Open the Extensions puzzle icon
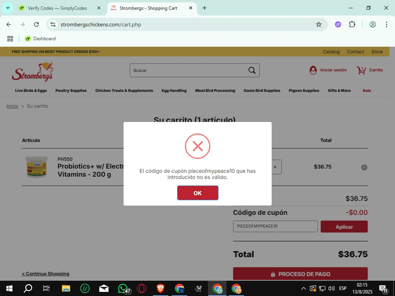This screenshot has height=296, width=395. click(352, 24)
